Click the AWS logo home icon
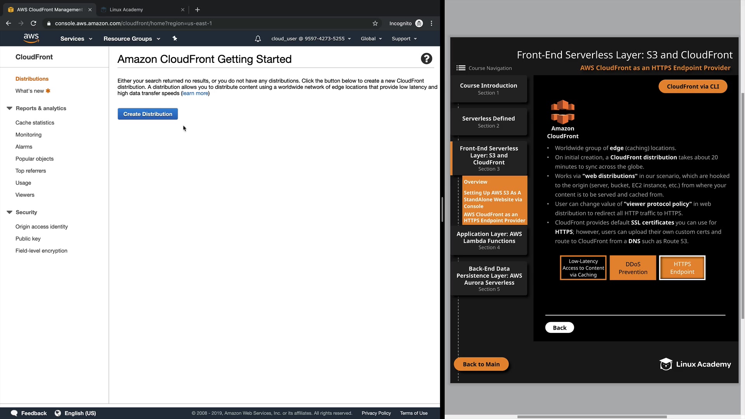 (31, 38)
